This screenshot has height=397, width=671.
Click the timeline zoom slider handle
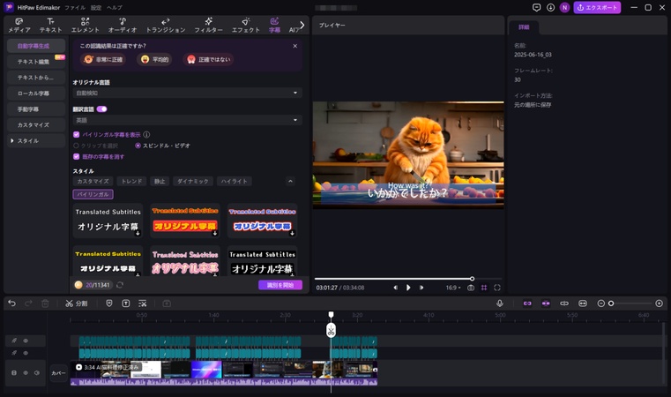tap(611, 303)
